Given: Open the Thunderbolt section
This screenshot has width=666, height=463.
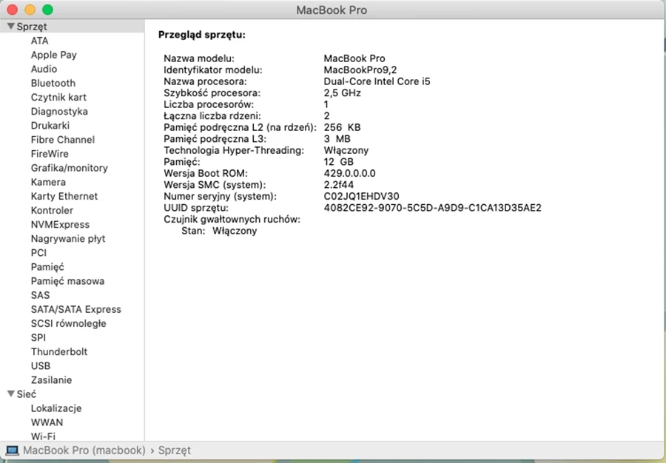Looking at the screenshot, I should pos(59,352).
